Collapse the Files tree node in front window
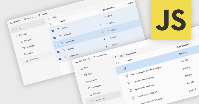This screenshot has width=199, height=104. [78, 69]
